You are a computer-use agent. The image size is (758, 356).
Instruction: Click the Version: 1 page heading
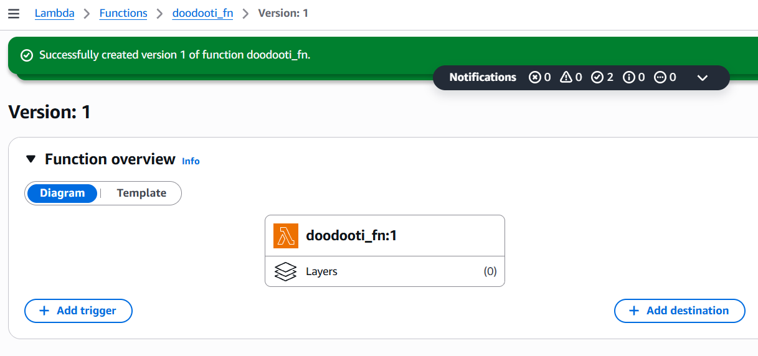point(49,112)
